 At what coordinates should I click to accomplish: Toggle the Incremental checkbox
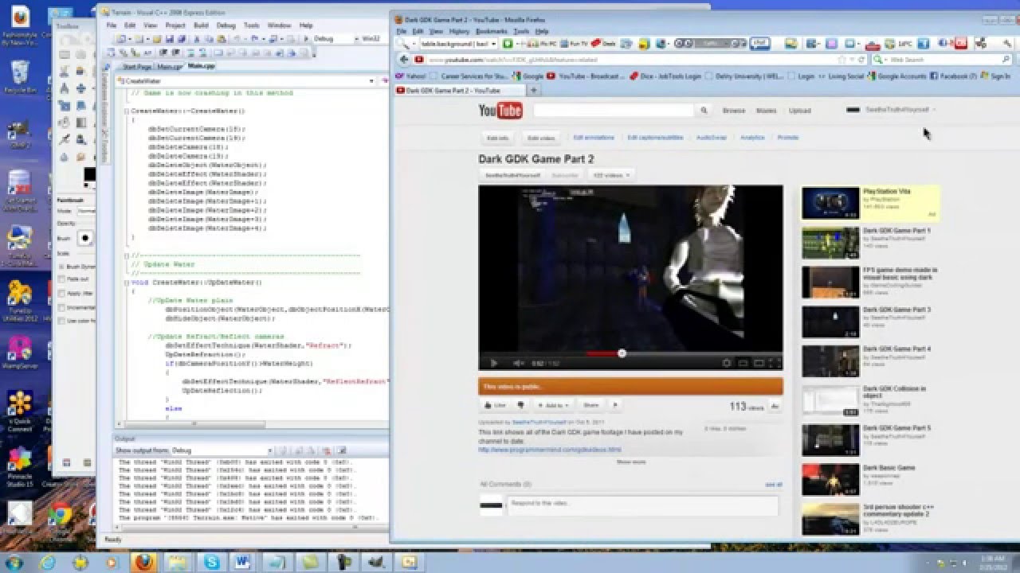(x=63, y=306)
